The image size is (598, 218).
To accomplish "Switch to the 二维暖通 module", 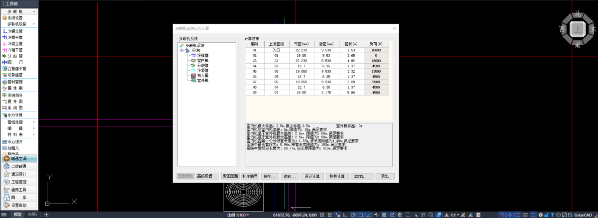I will coord(19,166).
